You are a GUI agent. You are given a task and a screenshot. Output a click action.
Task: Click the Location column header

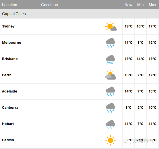(9, 5)
